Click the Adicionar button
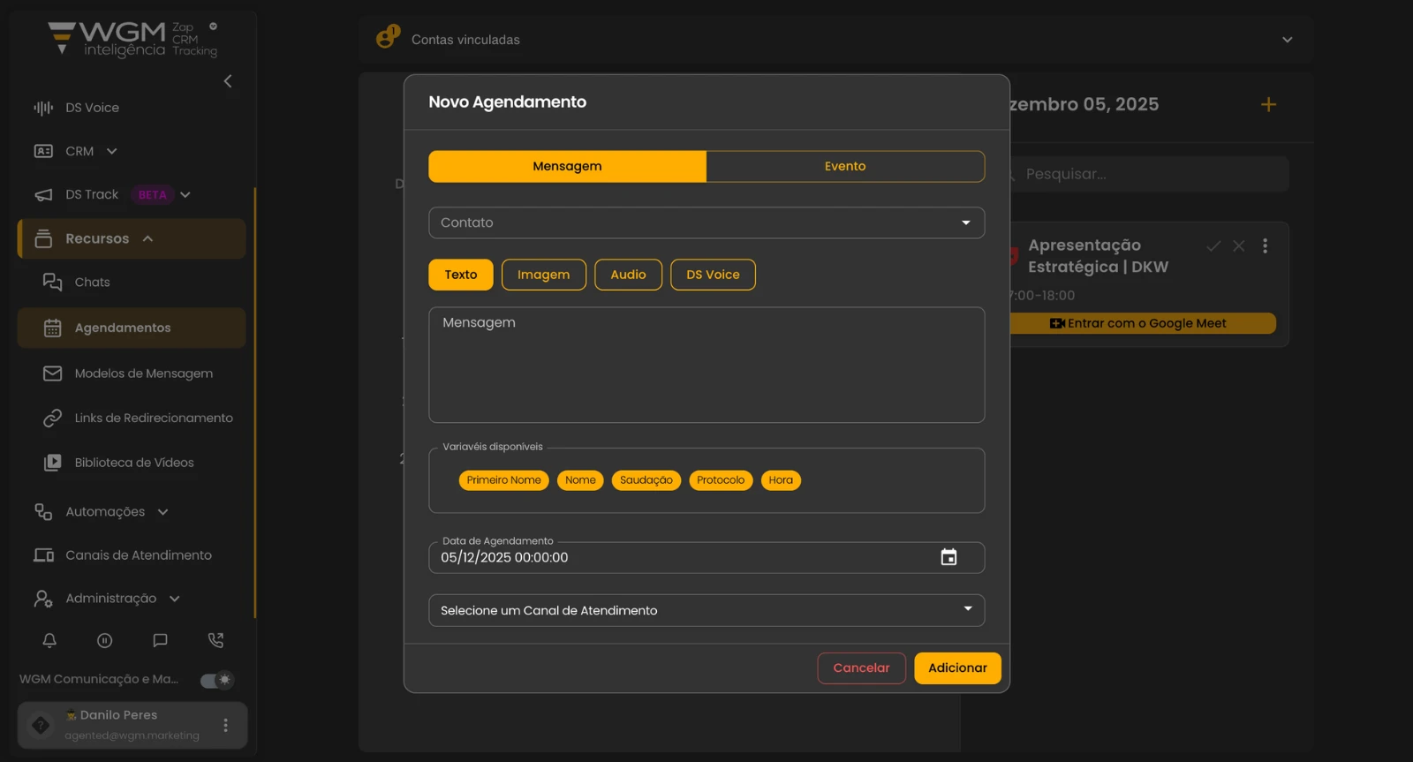The image size is (1413, 762). [x=957, y=668]
